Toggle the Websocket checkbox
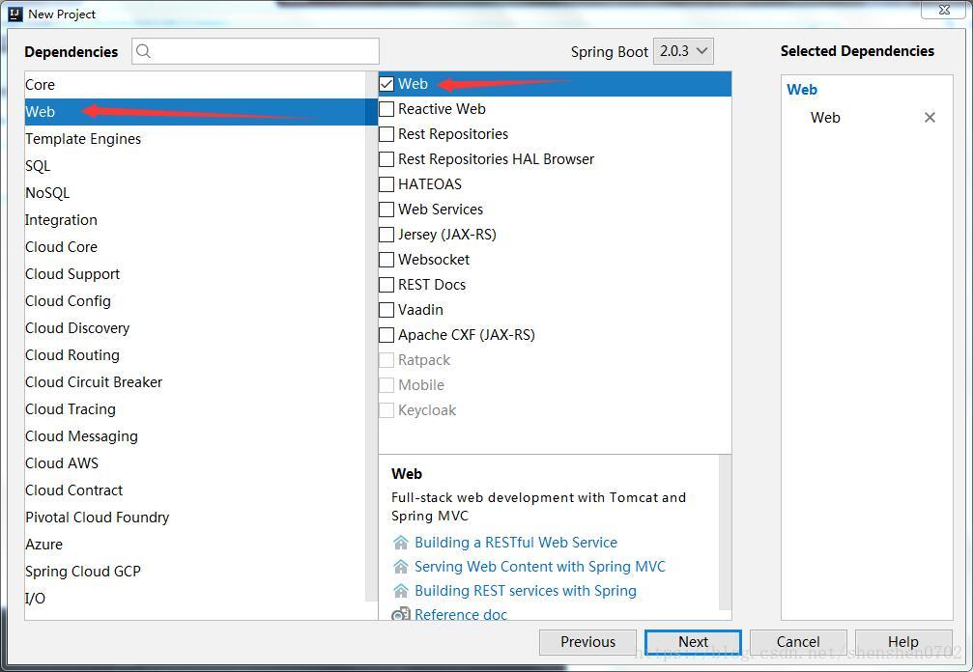 (x=386, y=260)
